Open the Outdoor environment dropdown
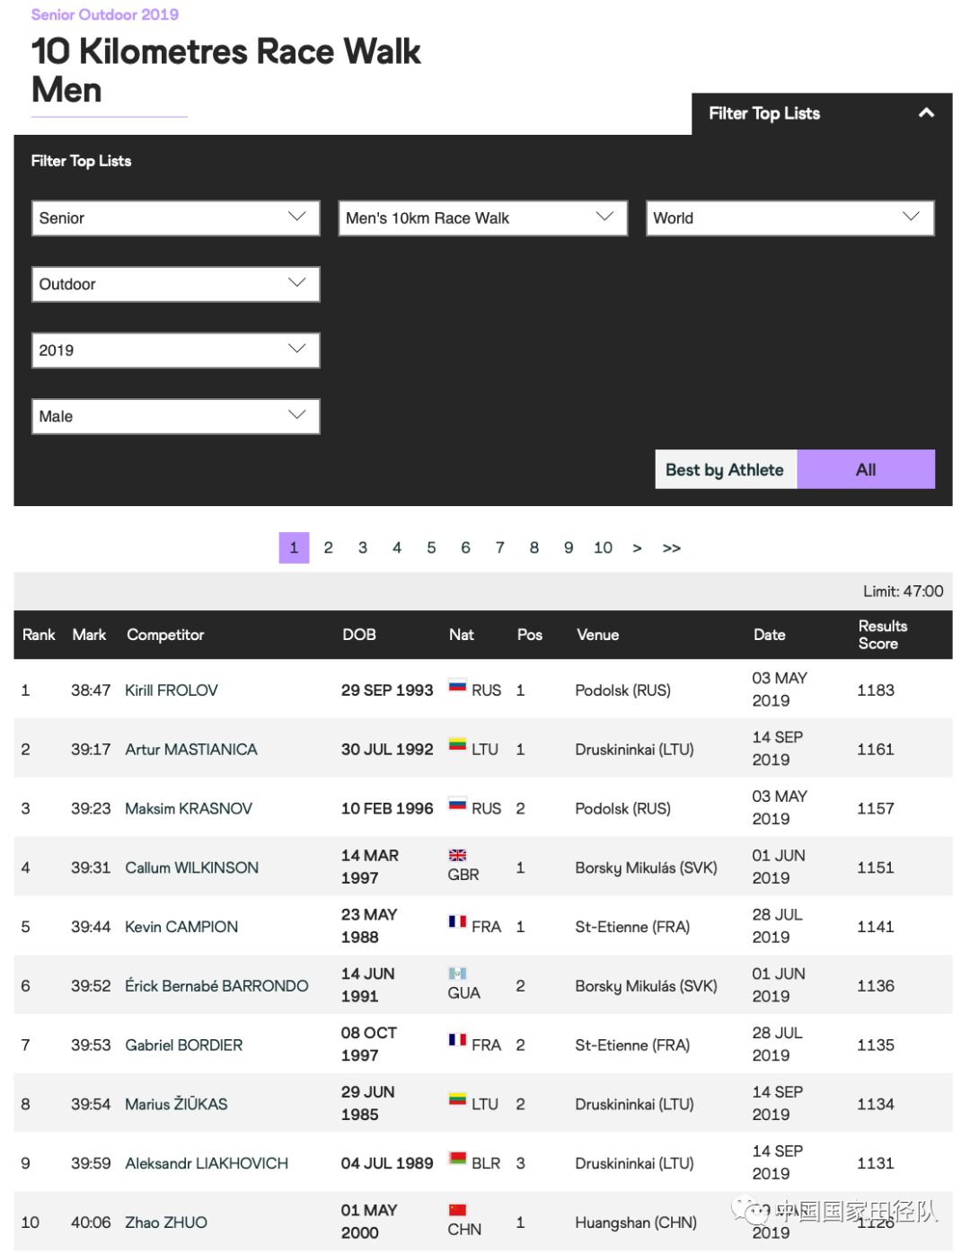This screenshot has height=1254, width=970. (176, 284)
